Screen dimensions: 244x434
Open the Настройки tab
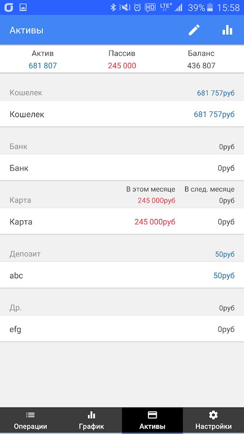213,420
